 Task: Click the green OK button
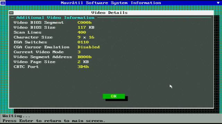pyautogui.click(x=114, y=96)
